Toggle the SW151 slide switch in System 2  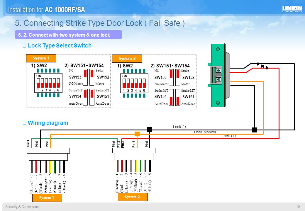[178, 97]
